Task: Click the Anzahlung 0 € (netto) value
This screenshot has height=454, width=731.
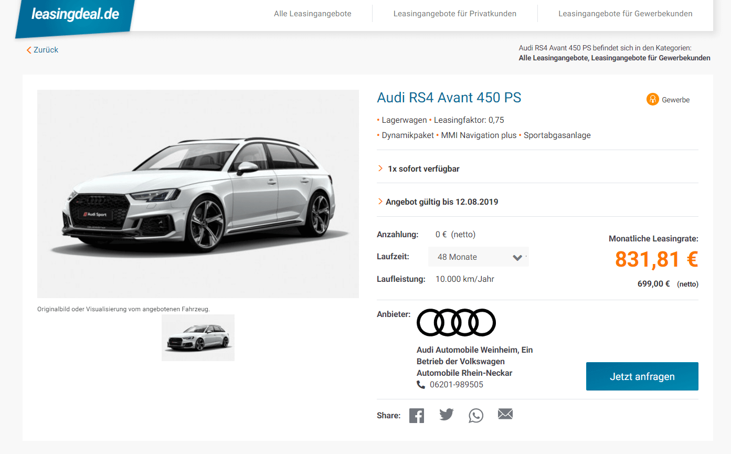Action: click(455, 235)
